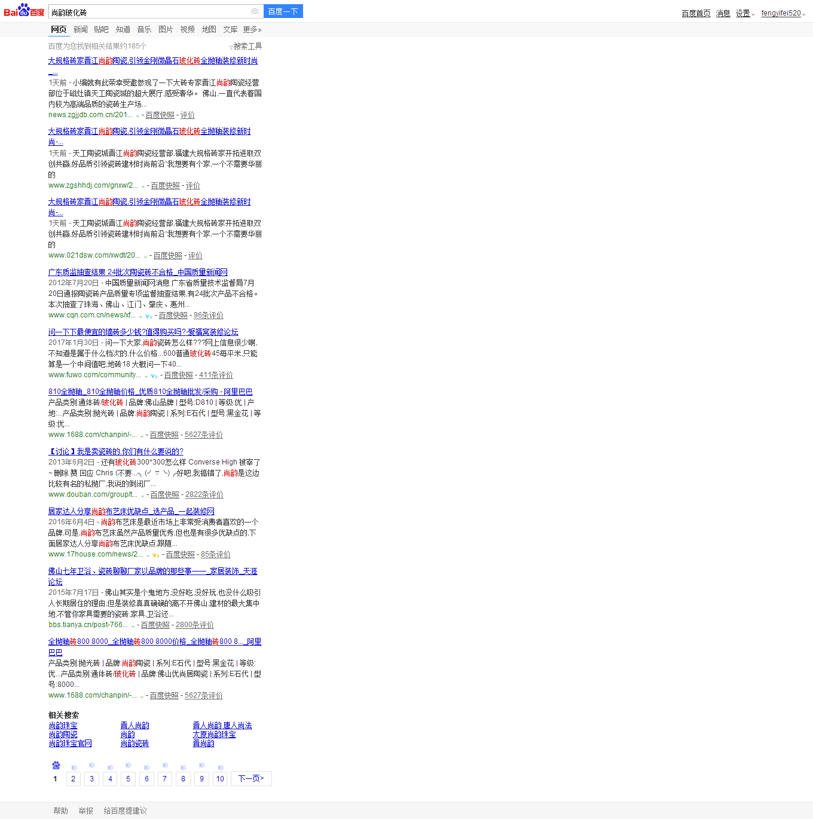This screenshot has width=813, height=819.
Task: Click 2800条评价 link
Action: click(195, 625)
